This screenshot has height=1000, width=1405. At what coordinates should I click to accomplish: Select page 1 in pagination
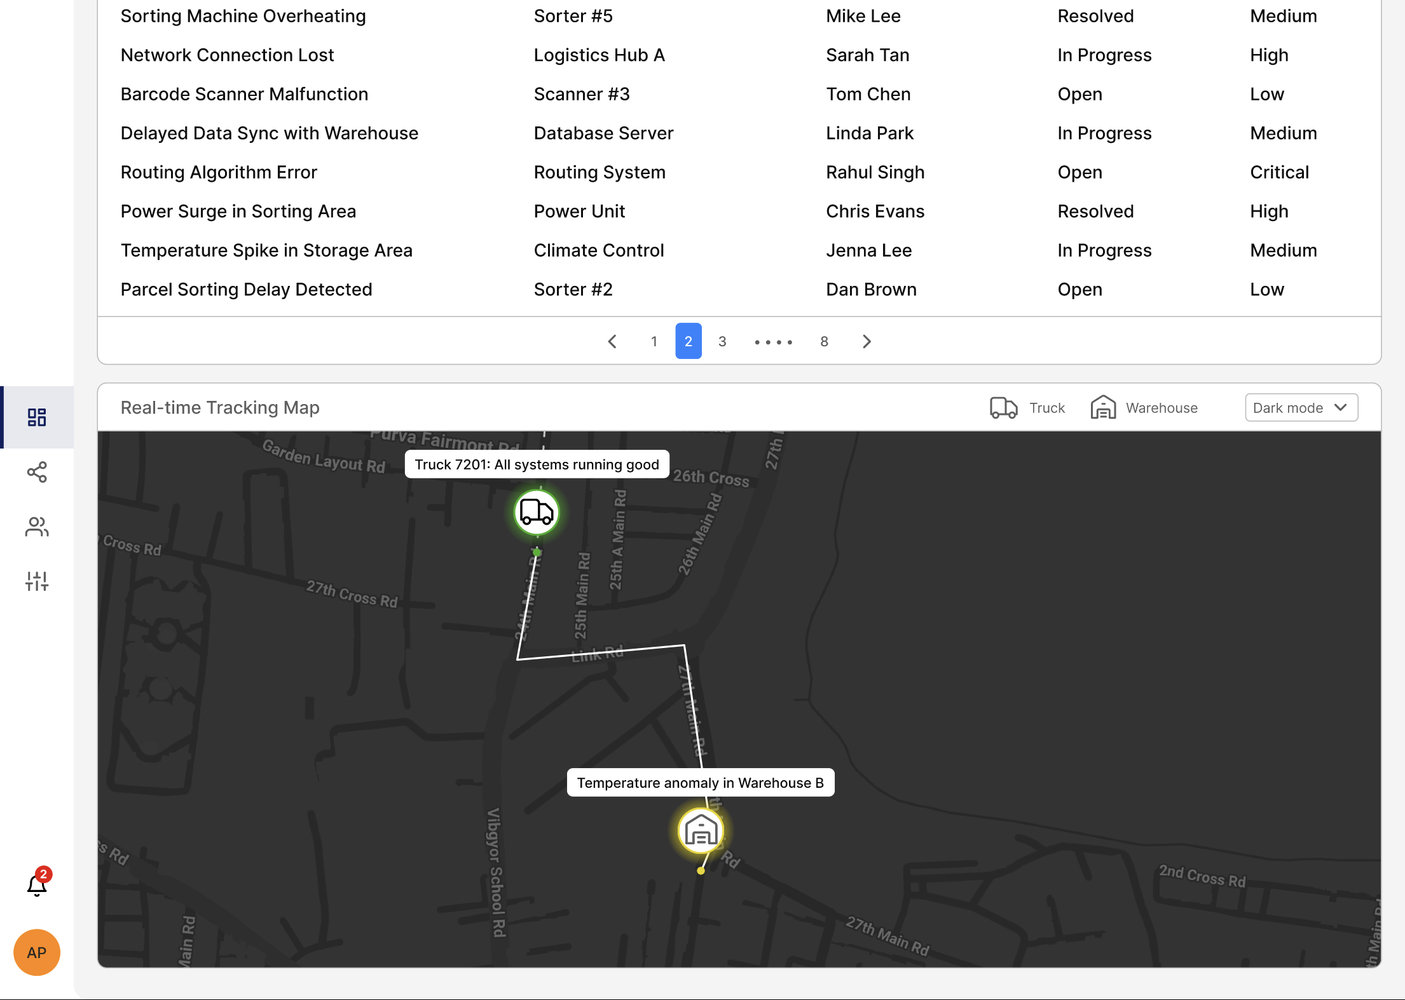click(x=654, y=342)
